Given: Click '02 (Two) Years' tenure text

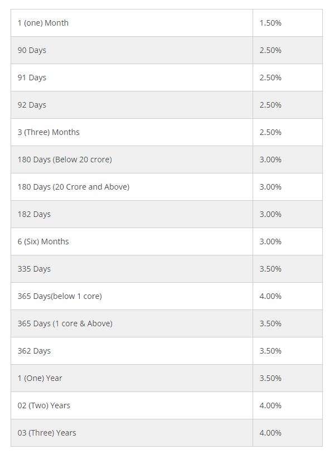Looking at the screenshot, I should pyautogui.click(x=43, y=405).
